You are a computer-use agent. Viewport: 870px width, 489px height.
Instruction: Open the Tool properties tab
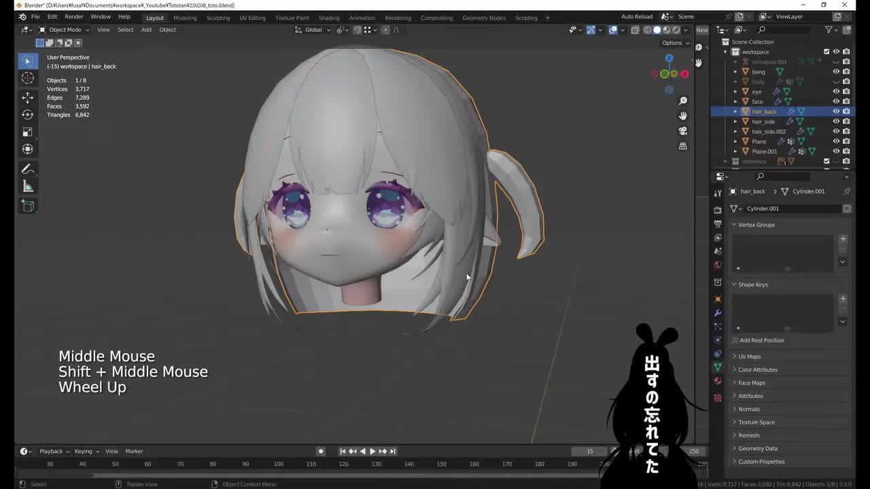point(718,194)
